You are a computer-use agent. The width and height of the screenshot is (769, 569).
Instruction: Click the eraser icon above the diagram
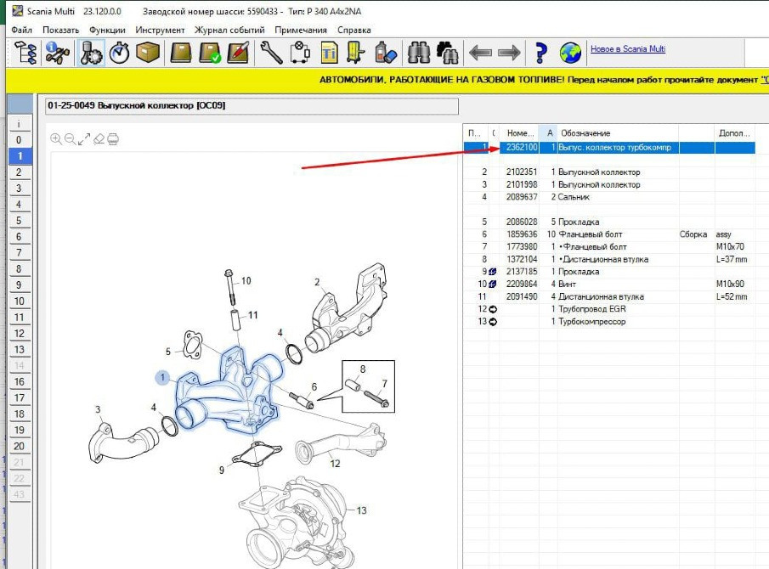click(x=99, y=139)
